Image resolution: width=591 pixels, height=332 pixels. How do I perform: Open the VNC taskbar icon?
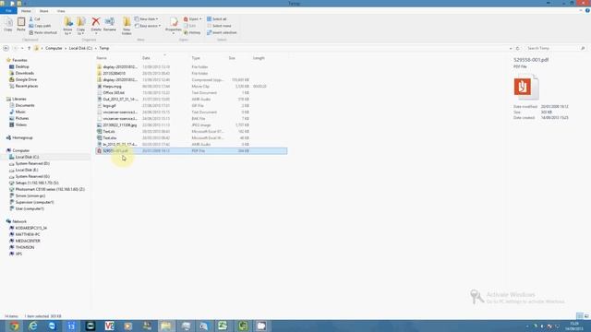tap(109, 326)
